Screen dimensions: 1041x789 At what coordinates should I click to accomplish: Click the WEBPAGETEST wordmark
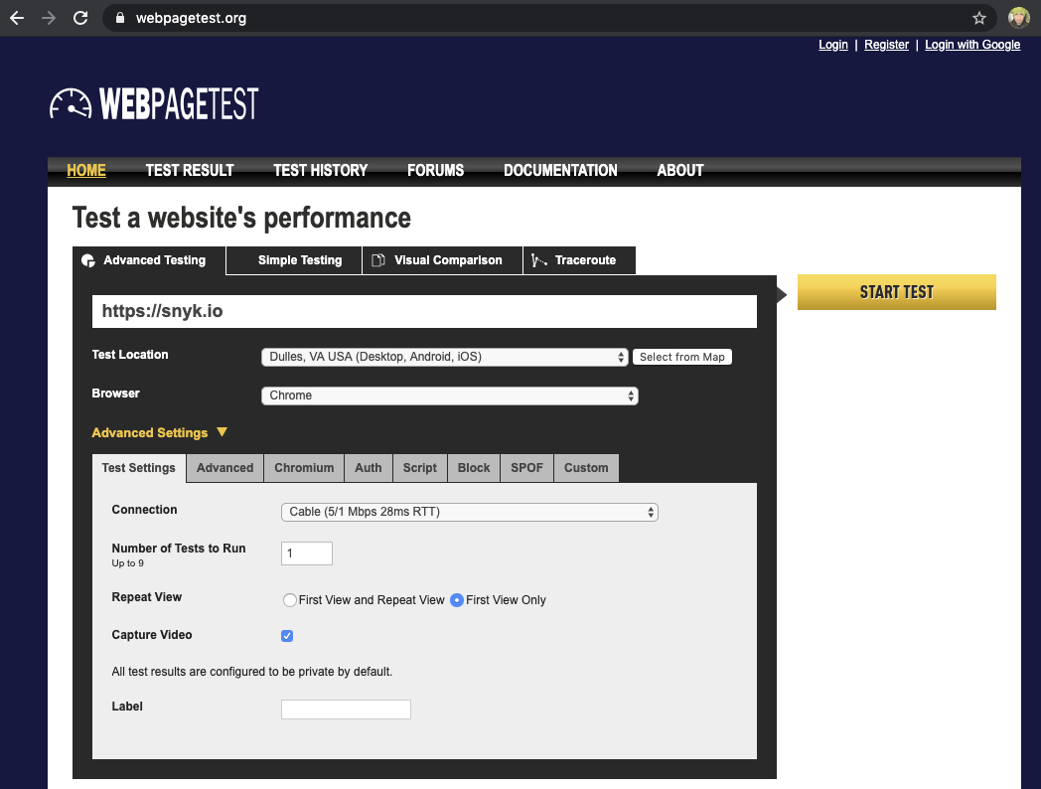(x=179, y=103)
